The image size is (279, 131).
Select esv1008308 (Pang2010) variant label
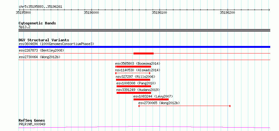[136, 83]
